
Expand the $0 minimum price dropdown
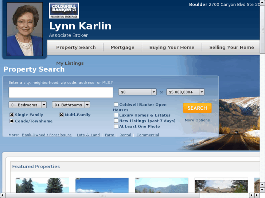(137, 92)
